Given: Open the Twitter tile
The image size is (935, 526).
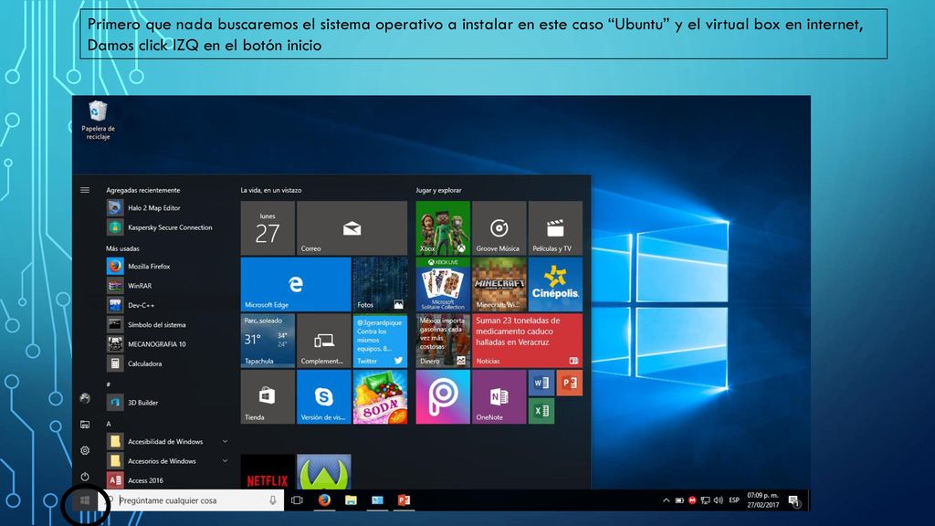Looking at the screenshot, I should point(380,341).
